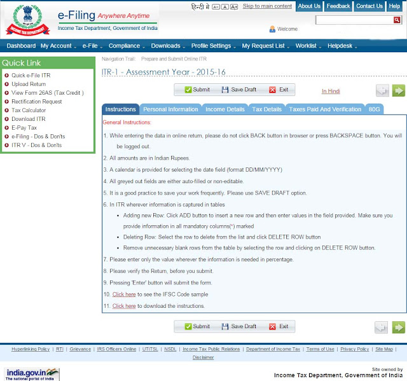Decrease font size with A- icon
The width and height of the screenshot is (407, 381).
pyautogui.click(x=216, y=7)
